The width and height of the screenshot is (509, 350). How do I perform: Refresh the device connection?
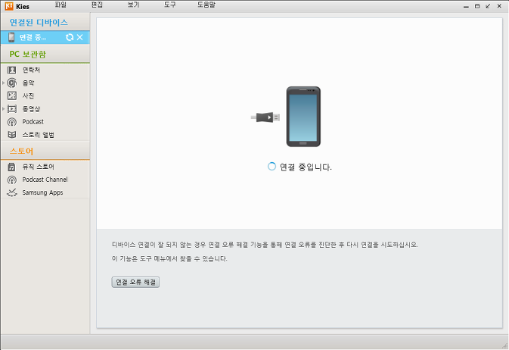tap(70, 37)
